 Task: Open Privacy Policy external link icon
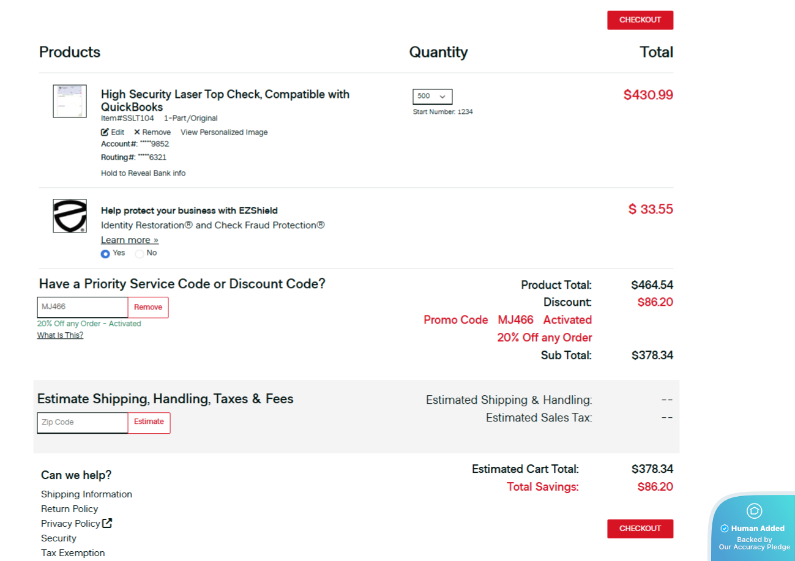108,523
